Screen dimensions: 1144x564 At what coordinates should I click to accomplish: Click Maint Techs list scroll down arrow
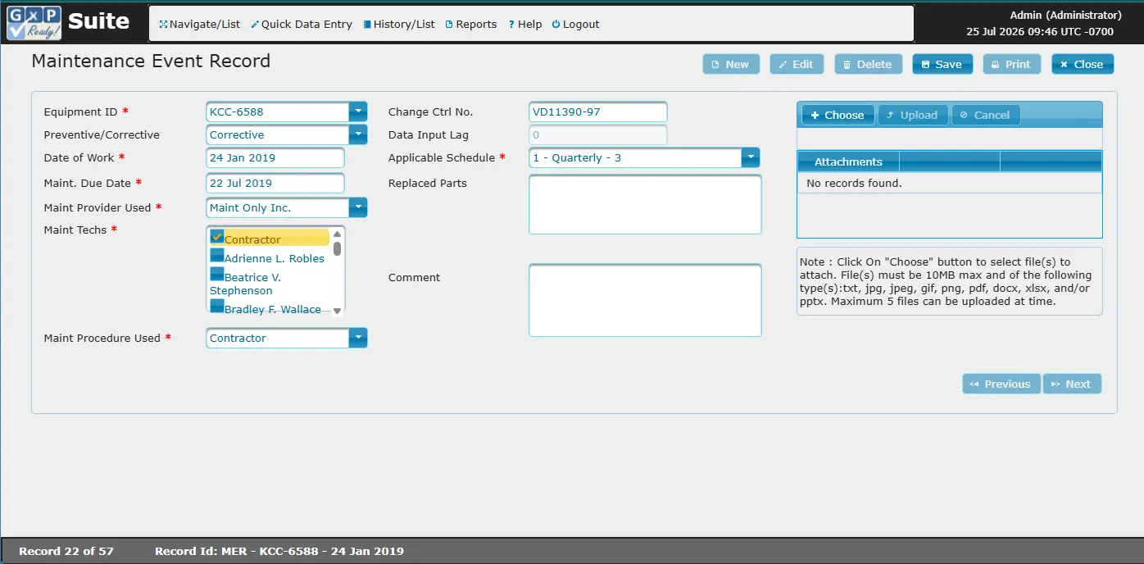pos(337,311)
